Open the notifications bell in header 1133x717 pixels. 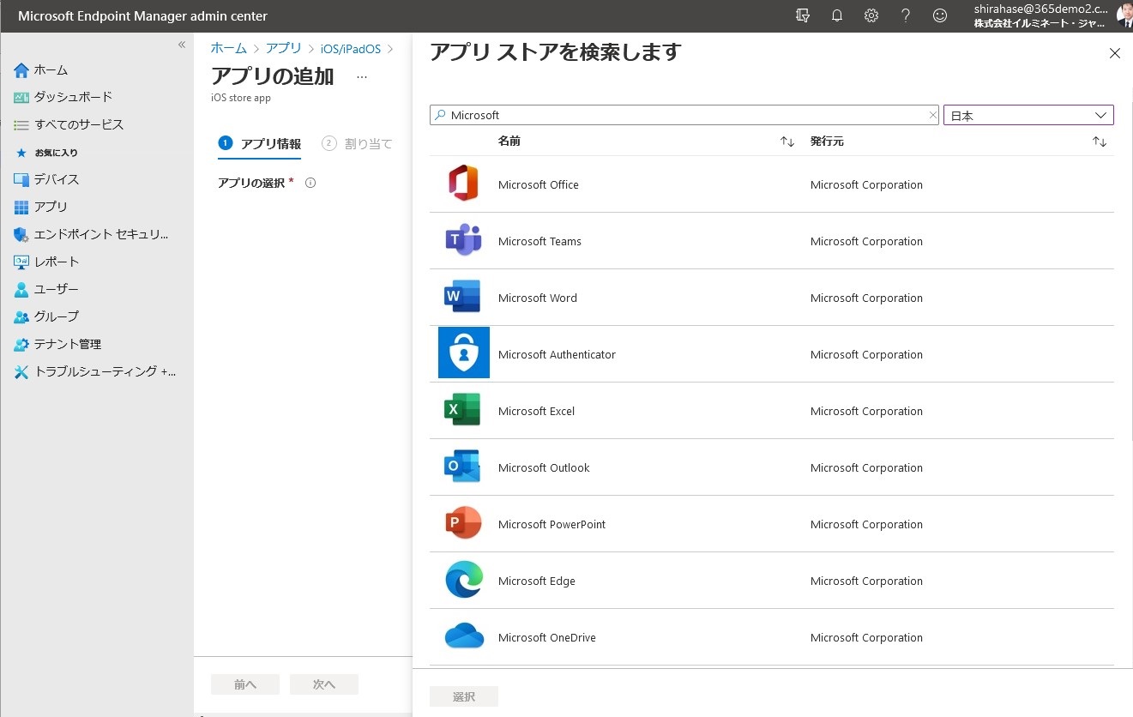point(837,15)
